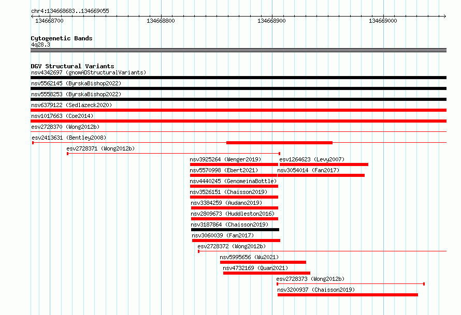Viewport: 461px width, 315px height.
Task: Select the nsv3060039 (Fan2017) label
Action: [x=223, y=235]
